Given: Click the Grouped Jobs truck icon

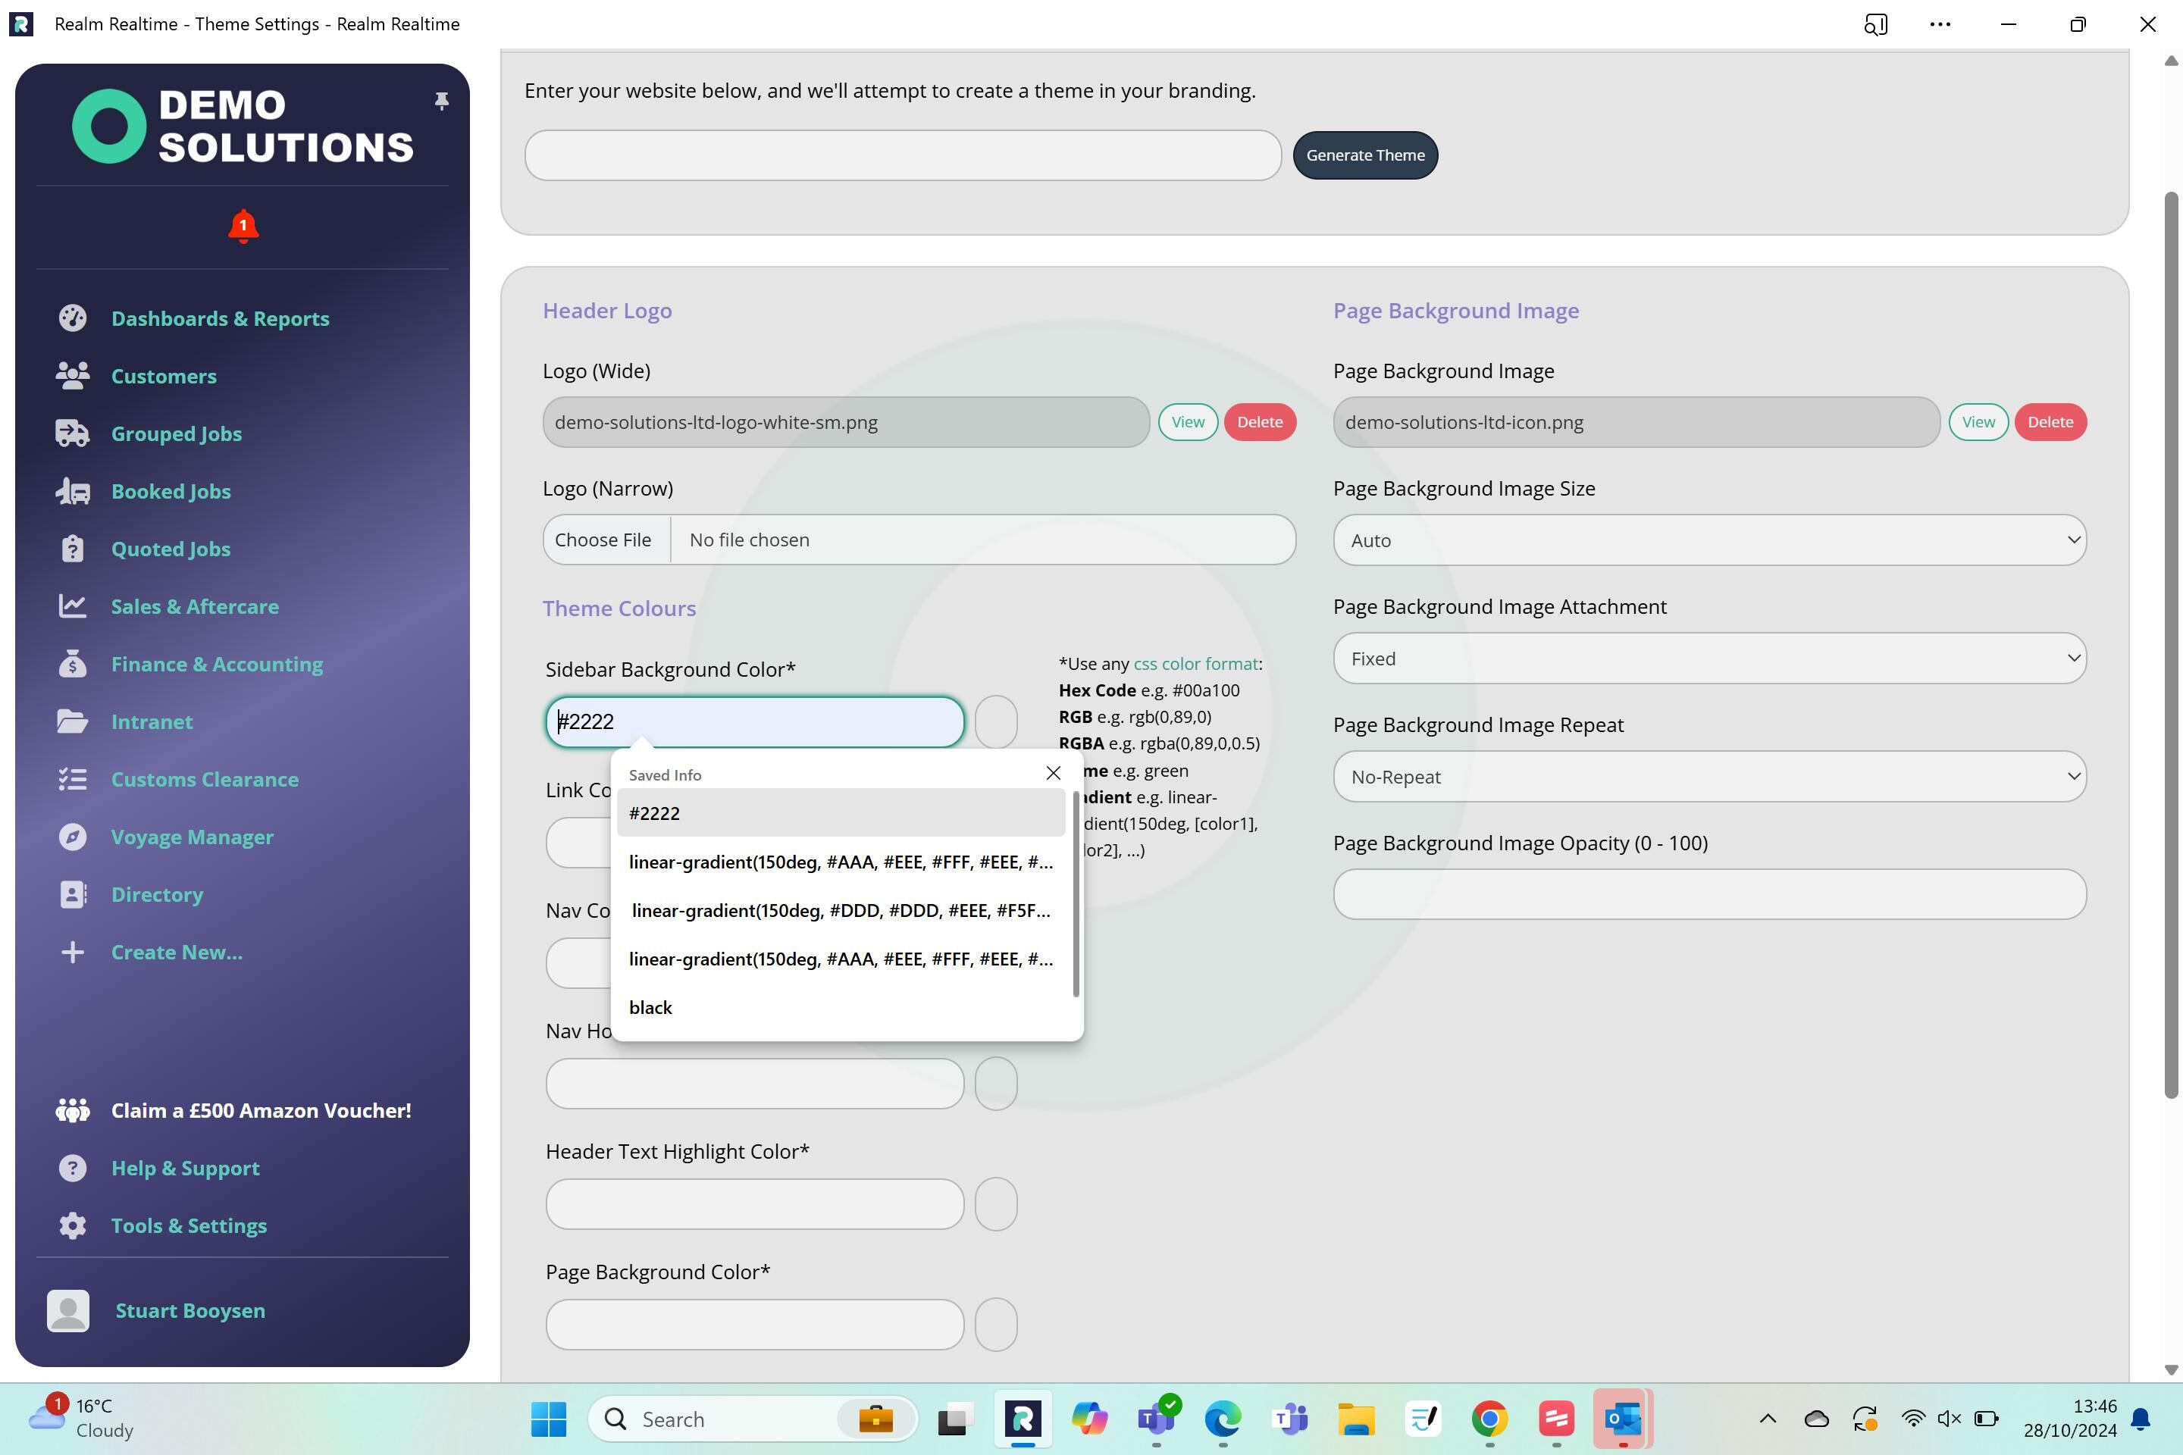Looking at the screenshot, I should (x=73, y=433).
